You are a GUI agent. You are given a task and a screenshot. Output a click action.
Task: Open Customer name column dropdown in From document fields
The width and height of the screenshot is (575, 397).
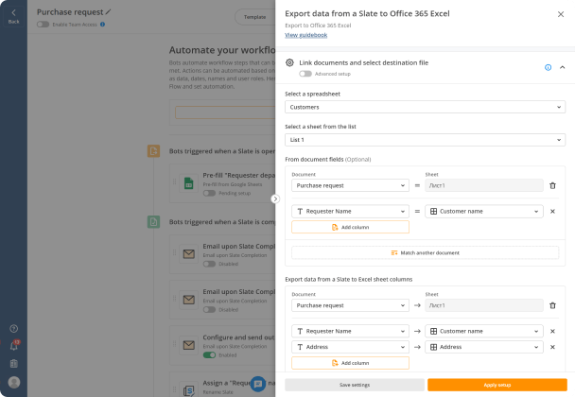(x=484, y=211)
